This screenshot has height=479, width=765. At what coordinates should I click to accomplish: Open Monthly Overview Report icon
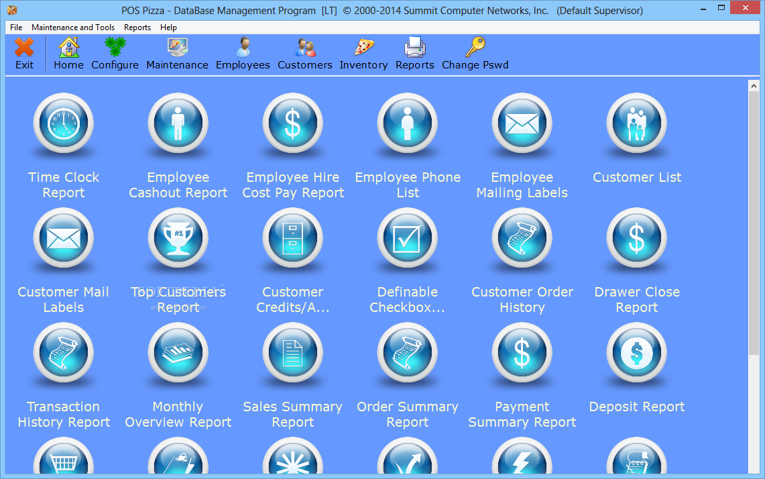(x=178, y=353)
